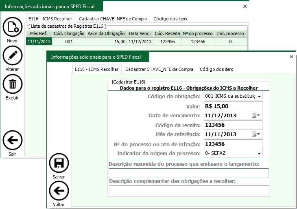297x209 pixels.
Task: Click the 001 obligation code cell
Action: tap(69, 42)
